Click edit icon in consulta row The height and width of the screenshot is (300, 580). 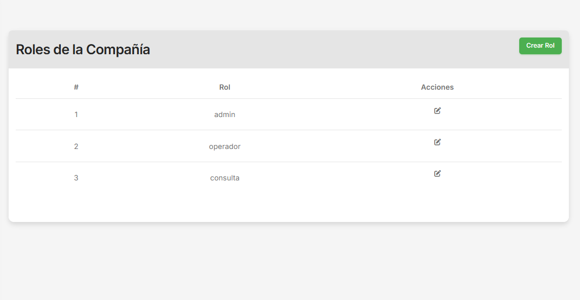point(437,173)
